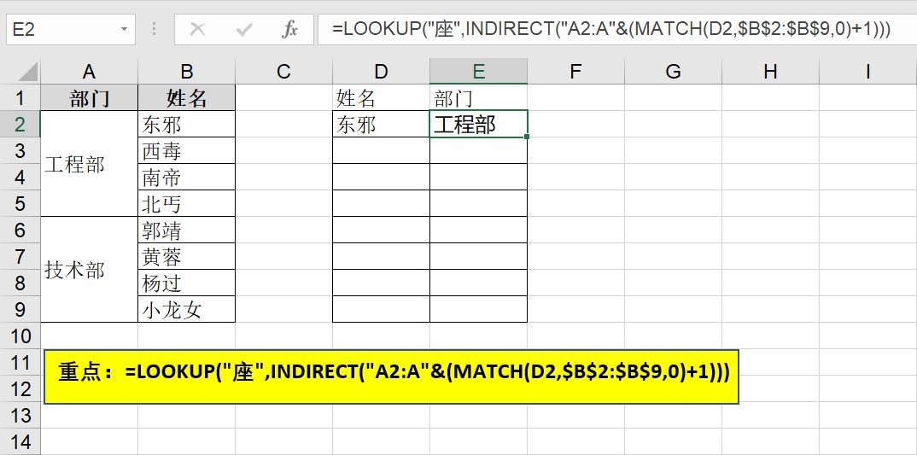Click the cancel X icon in formula bar
Image resolution: width=917 pixels, height=455 pixels.
tap(198, 29)
